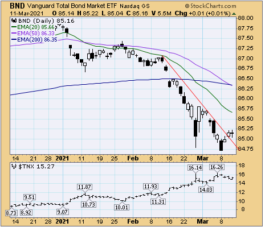Image resolution: width=265 pixels, height=227 pixels.
Task: Click the close price value 85.16
Action: pyautogui.click(x=140, y=14)
